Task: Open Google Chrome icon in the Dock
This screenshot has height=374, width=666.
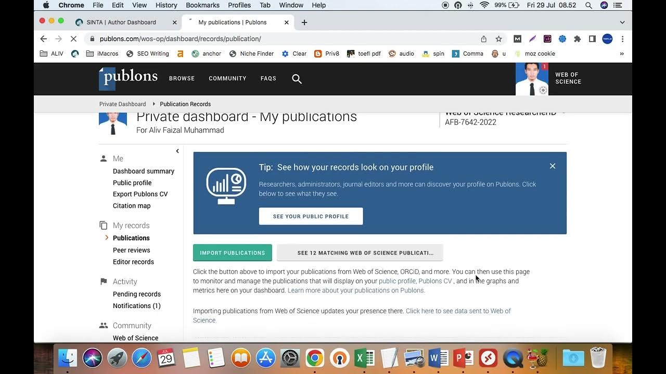Action: pyautogui.click(x=315, y=358)
